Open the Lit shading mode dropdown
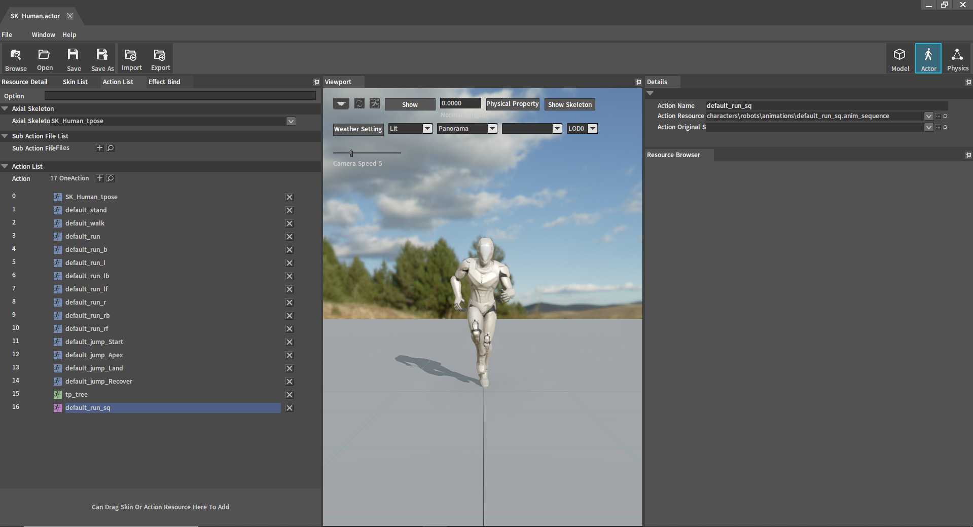 (427, 129)
